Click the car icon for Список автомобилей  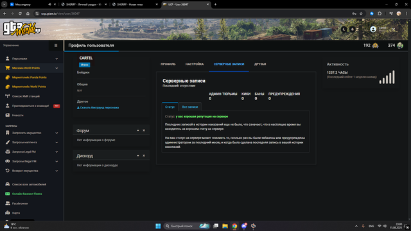click(x=7, y=184)
